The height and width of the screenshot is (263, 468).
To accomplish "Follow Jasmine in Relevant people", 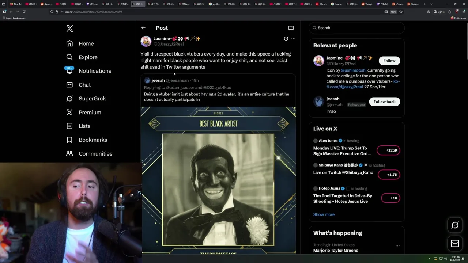I will pyautogui.click(x=389, y=61).
